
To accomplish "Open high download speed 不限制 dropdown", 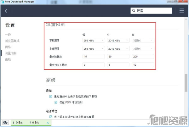I will (143, 41).
